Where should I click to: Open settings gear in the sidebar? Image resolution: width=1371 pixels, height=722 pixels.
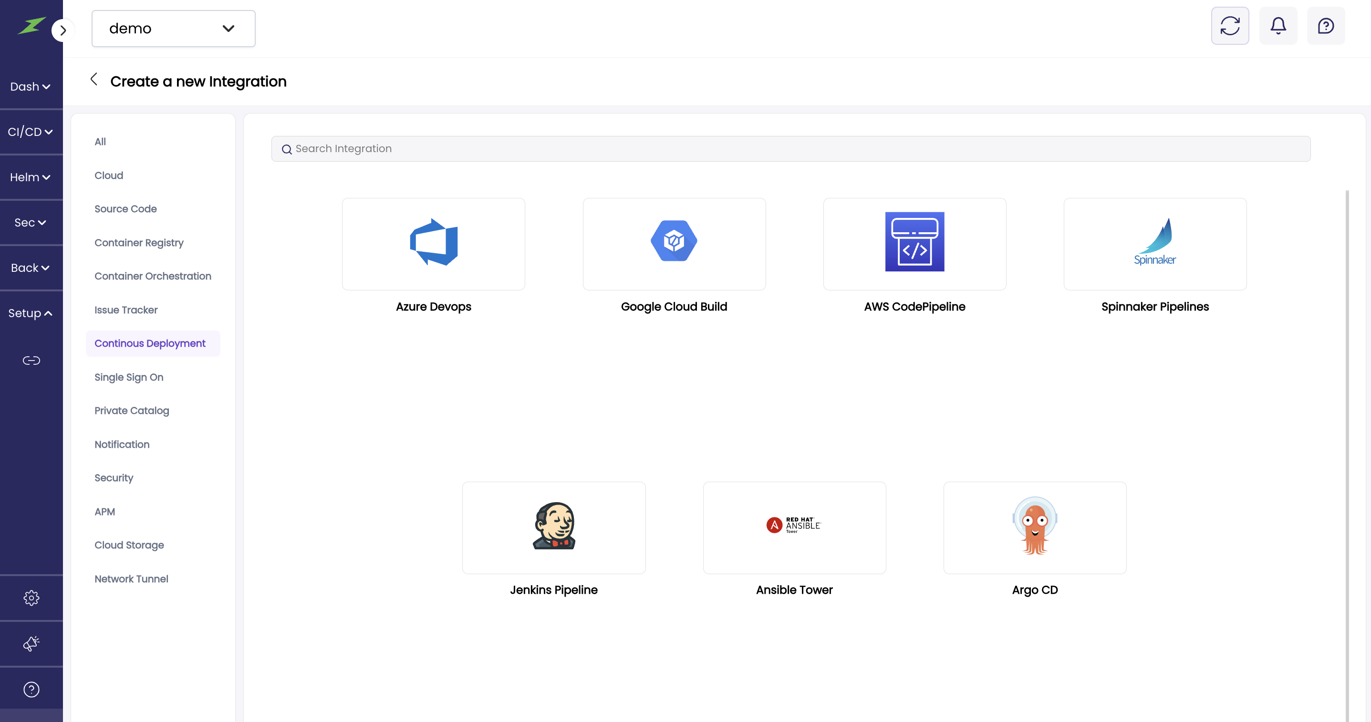31,598
